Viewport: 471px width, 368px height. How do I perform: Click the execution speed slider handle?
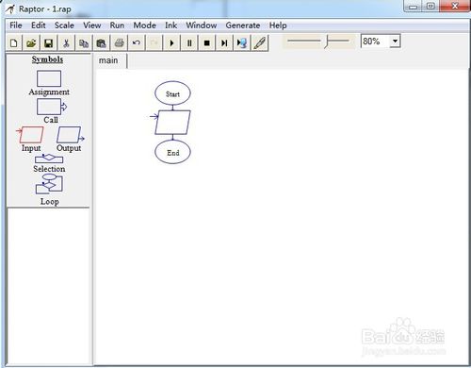point(327,42)
